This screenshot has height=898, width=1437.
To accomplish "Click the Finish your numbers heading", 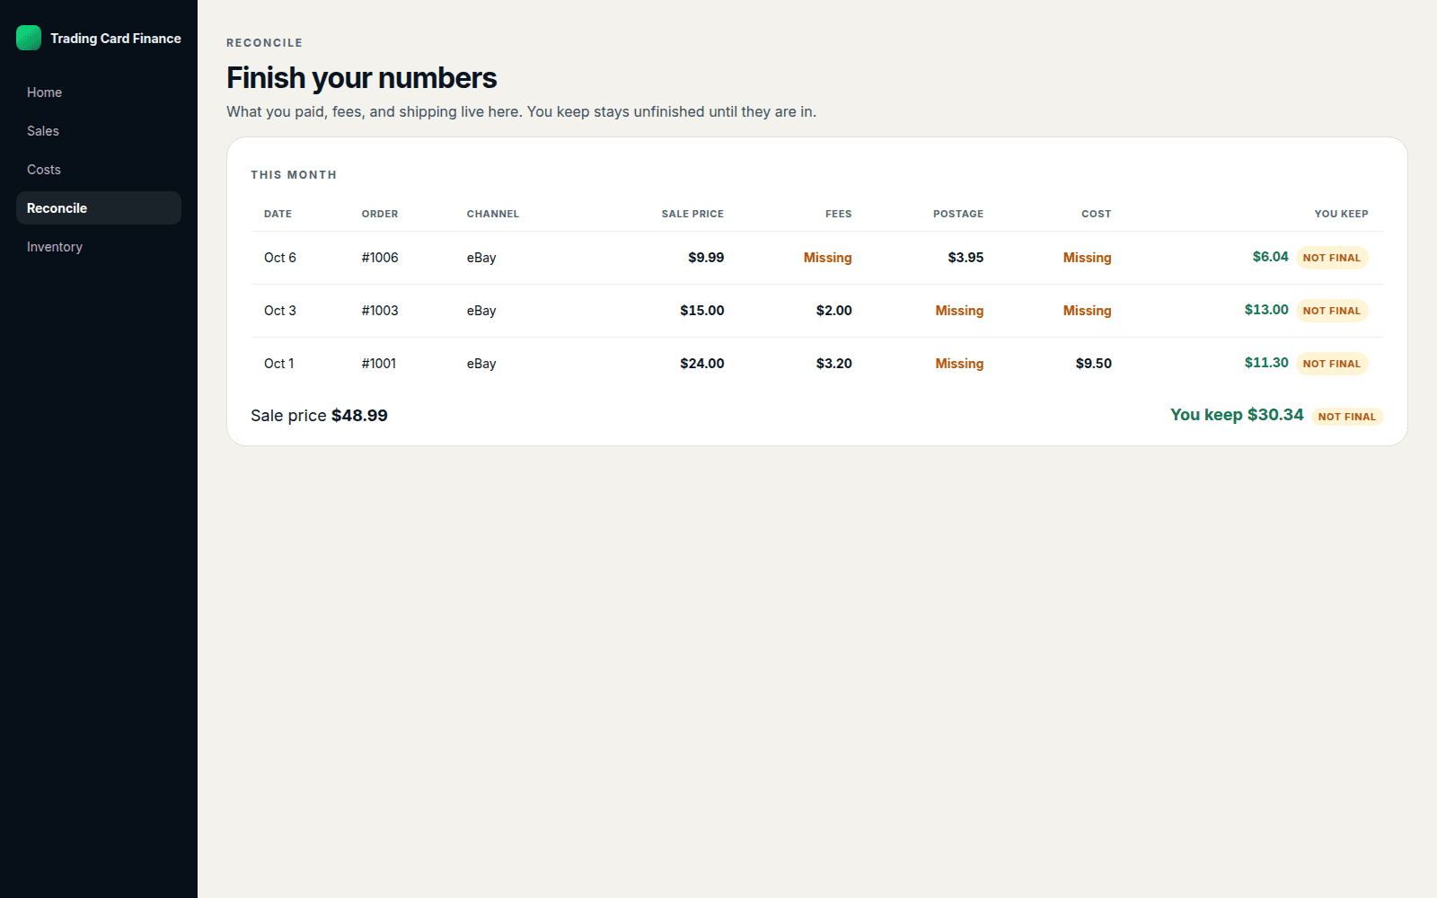I will [362, 78].
